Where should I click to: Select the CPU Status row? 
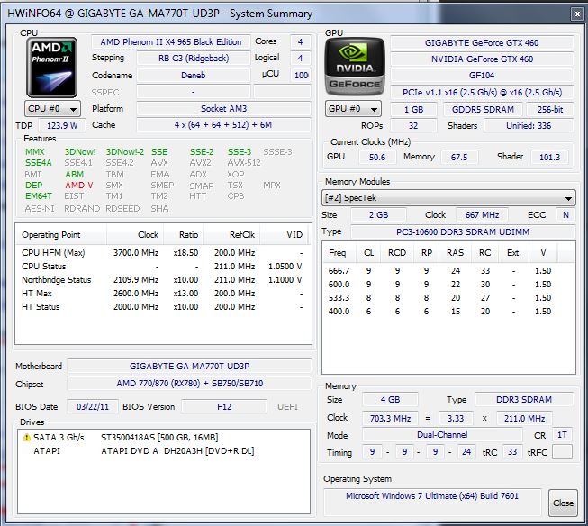163,267
